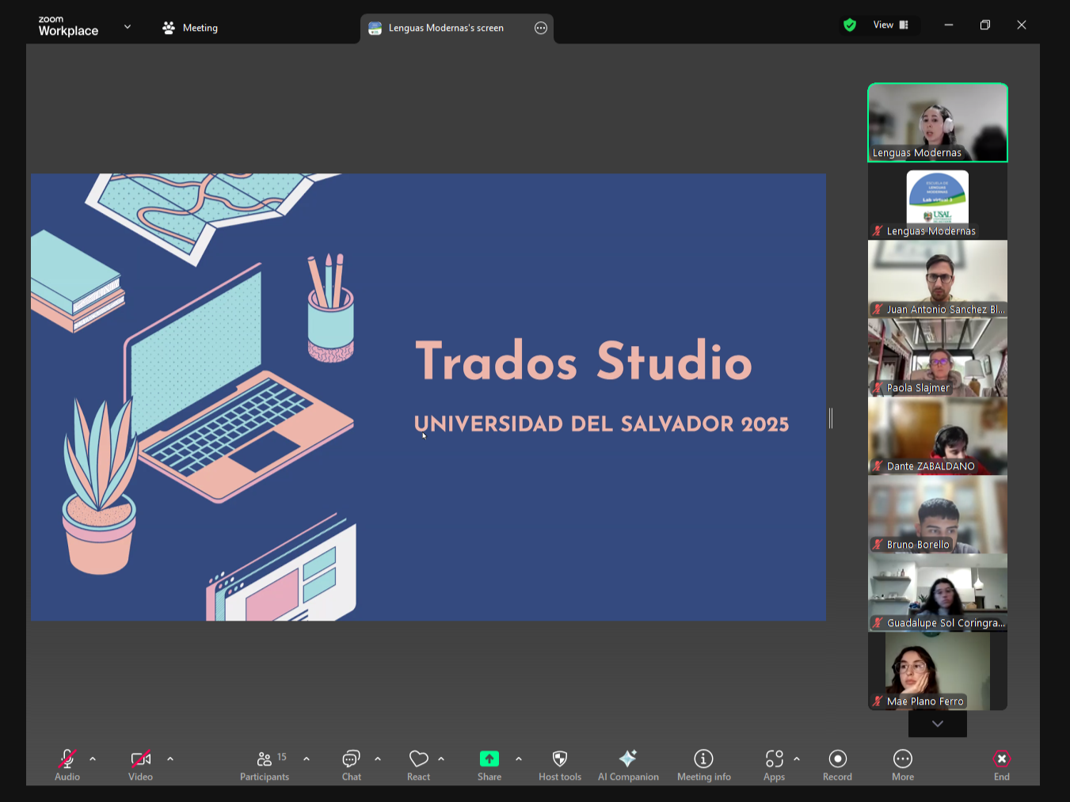This screenshot has width=1070, height=802.
Task: Select Dante ZABALDANO's video tile
Action: tap(938, 435)
